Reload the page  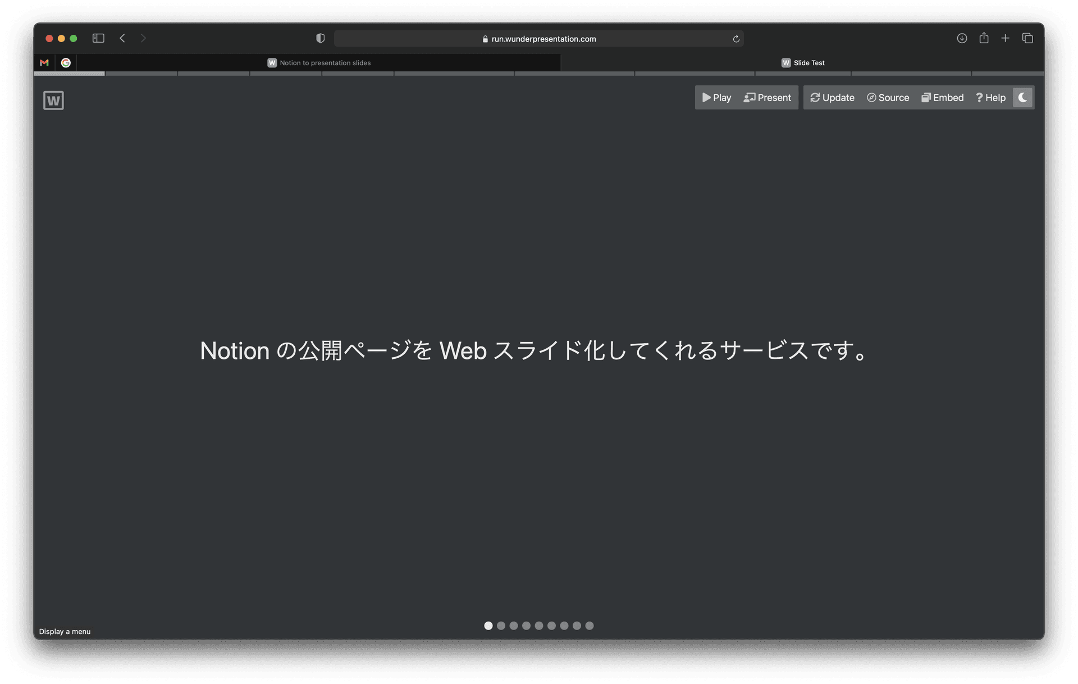[x=736, y=39]
